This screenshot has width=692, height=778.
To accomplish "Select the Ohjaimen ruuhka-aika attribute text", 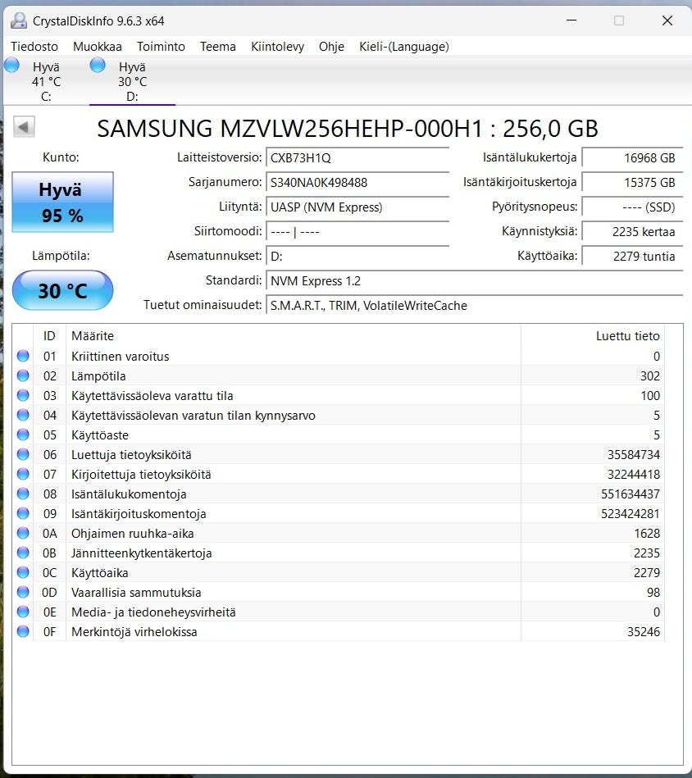I will [133, 534].
